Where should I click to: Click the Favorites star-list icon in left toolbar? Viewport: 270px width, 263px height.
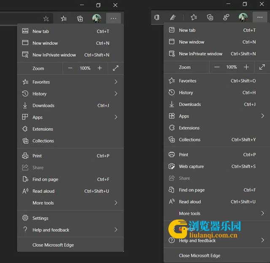point(64,19)
